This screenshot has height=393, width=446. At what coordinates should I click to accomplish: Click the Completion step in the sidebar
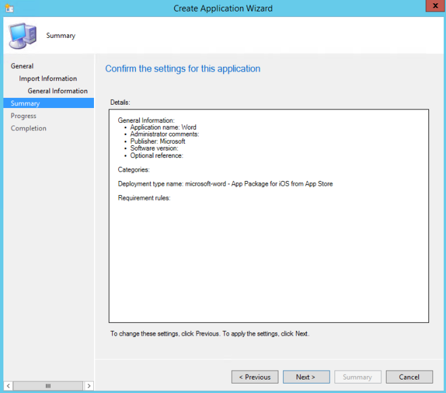click(x=28, y=128)
